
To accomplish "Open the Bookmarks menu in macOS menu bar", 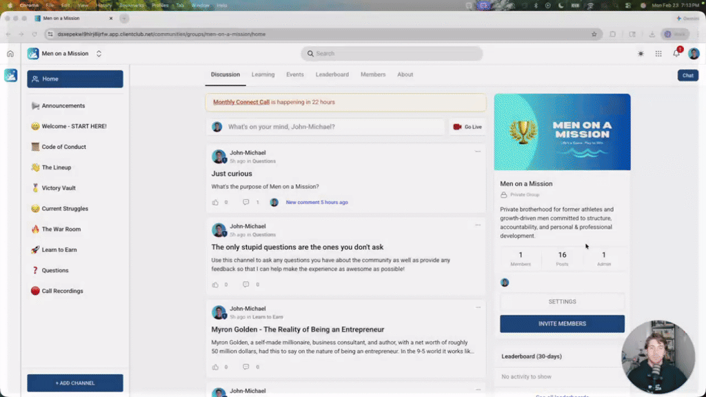I will coord(132,6).
